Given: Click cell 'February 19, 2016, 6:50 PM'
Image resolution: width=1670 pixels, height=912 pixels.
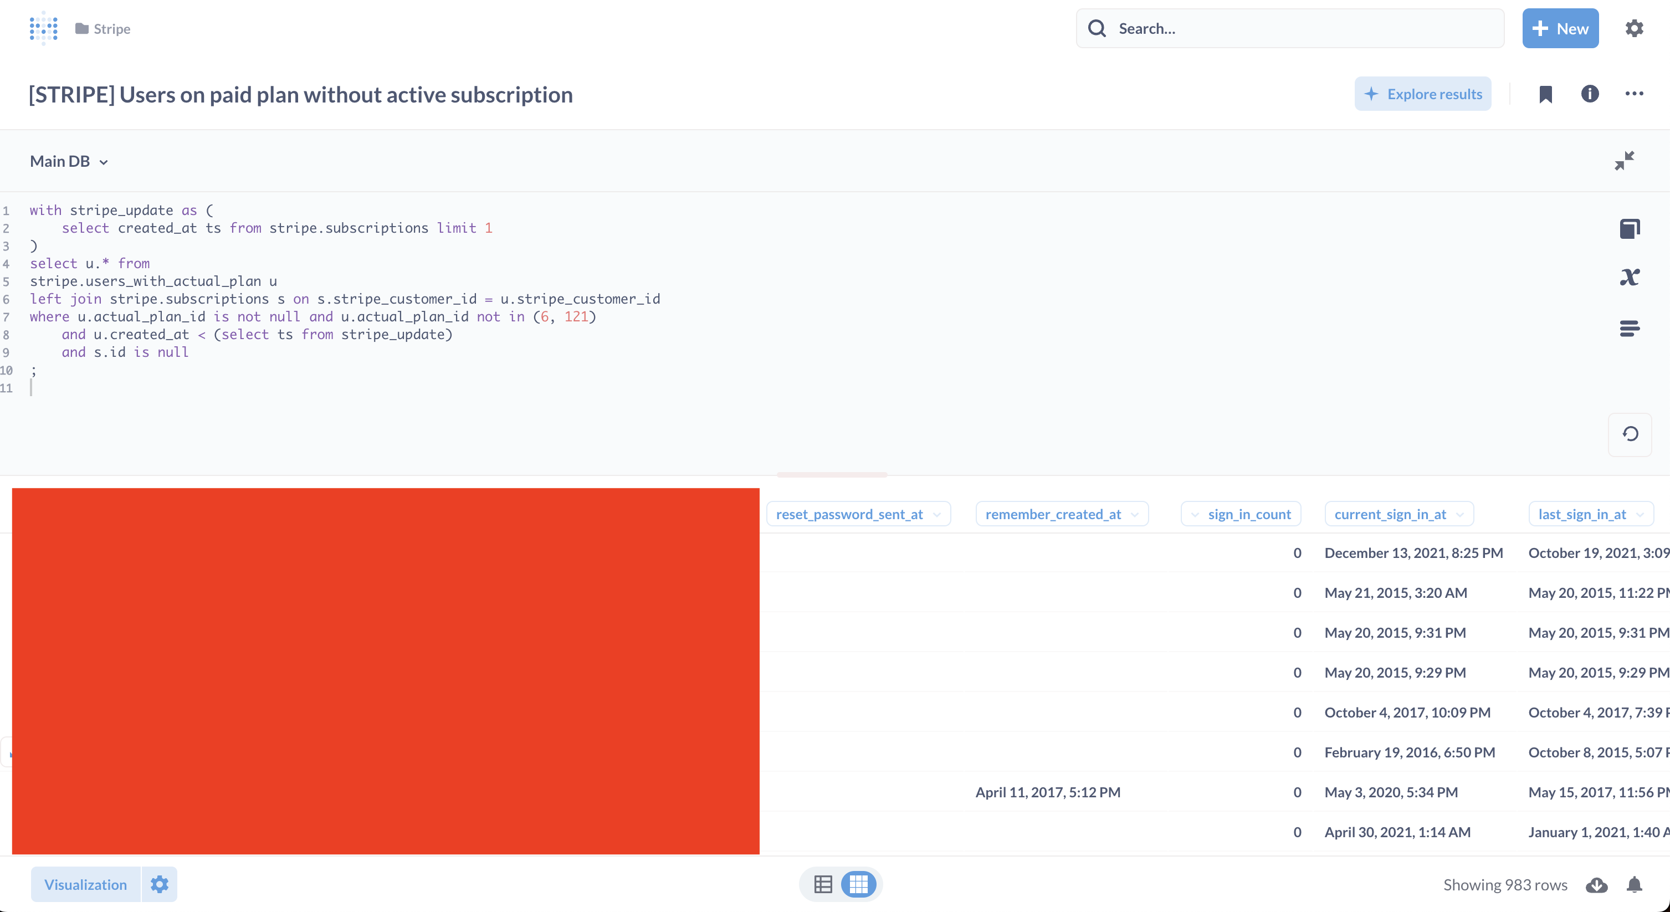Looking at the screenshot, I should pyautogui.click(x=1410, y=752).
